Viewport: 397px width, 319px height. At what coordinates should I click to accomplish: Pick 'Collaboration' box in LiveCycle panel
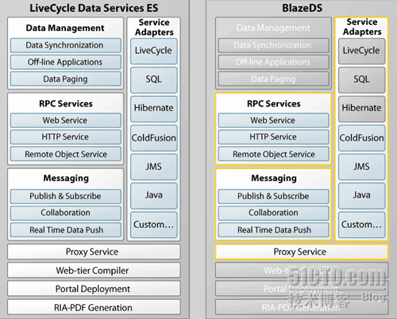[66, 213]
